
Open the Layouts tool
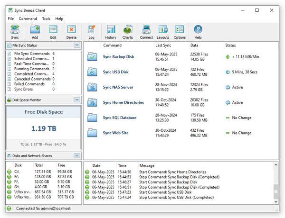pyautogui.click(x=163, y=32)
